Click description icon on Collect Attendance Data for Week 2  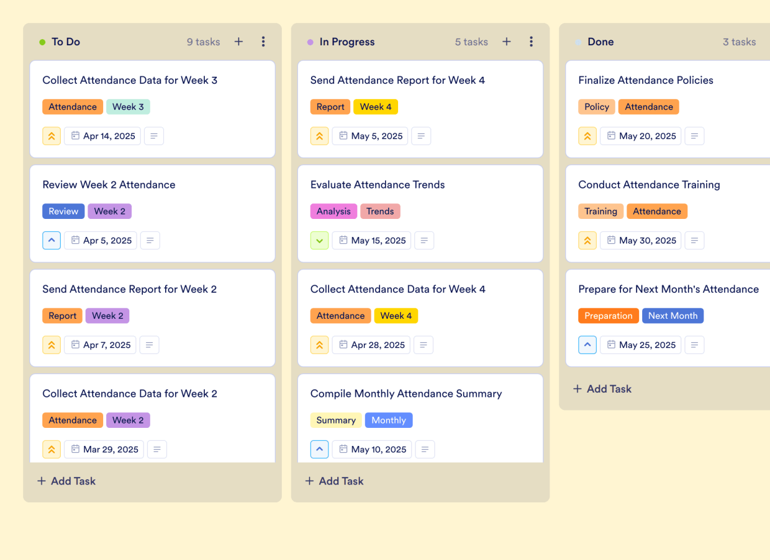tap(156, 449)
